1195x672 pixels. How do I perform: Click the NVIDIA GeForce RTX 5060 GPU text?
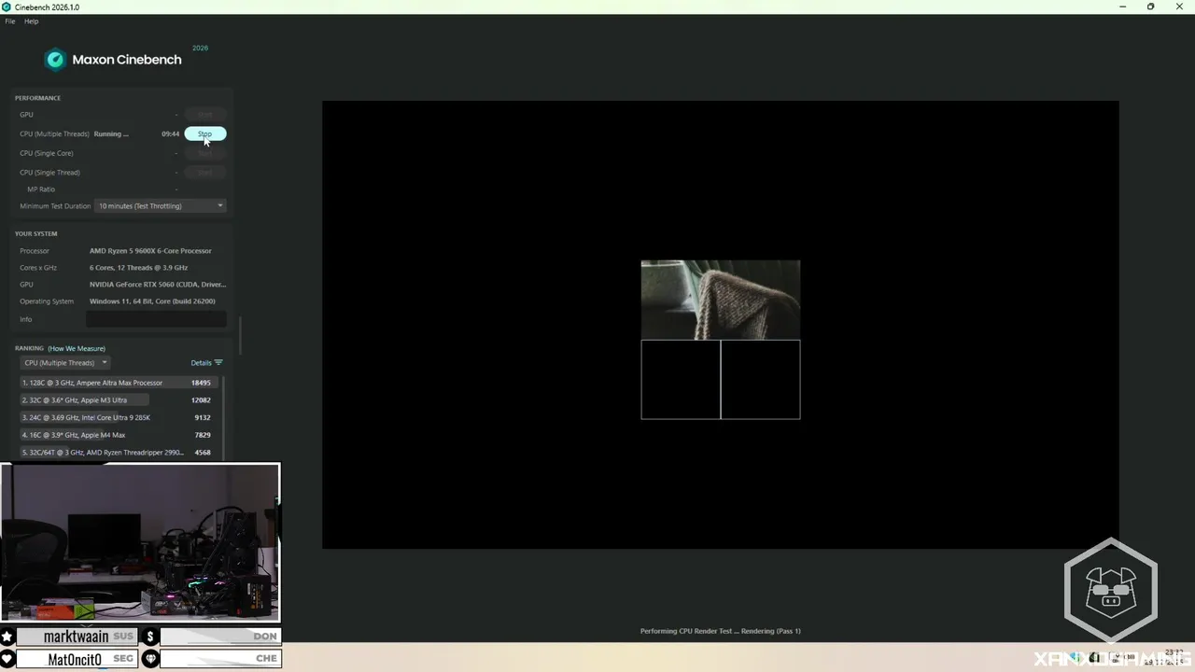[158, 285]
